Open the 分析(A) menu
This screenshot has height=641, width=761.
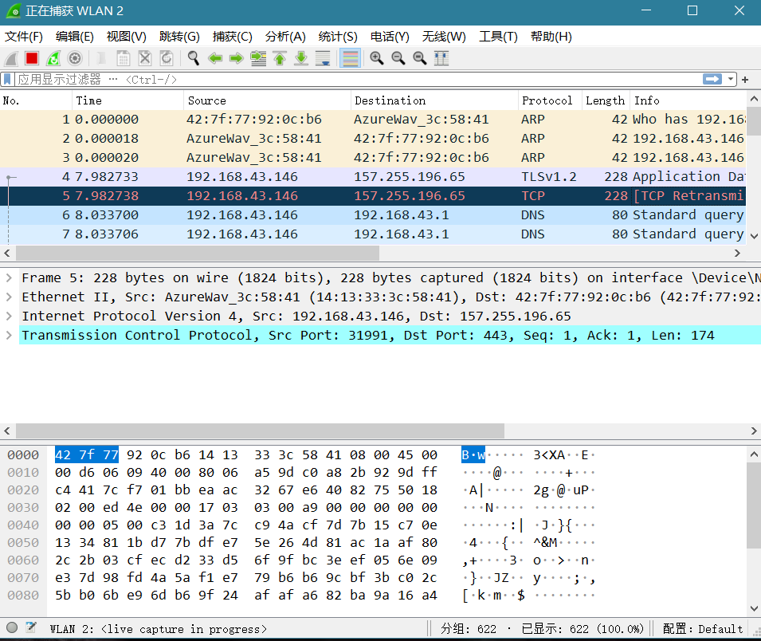point(285,37)
